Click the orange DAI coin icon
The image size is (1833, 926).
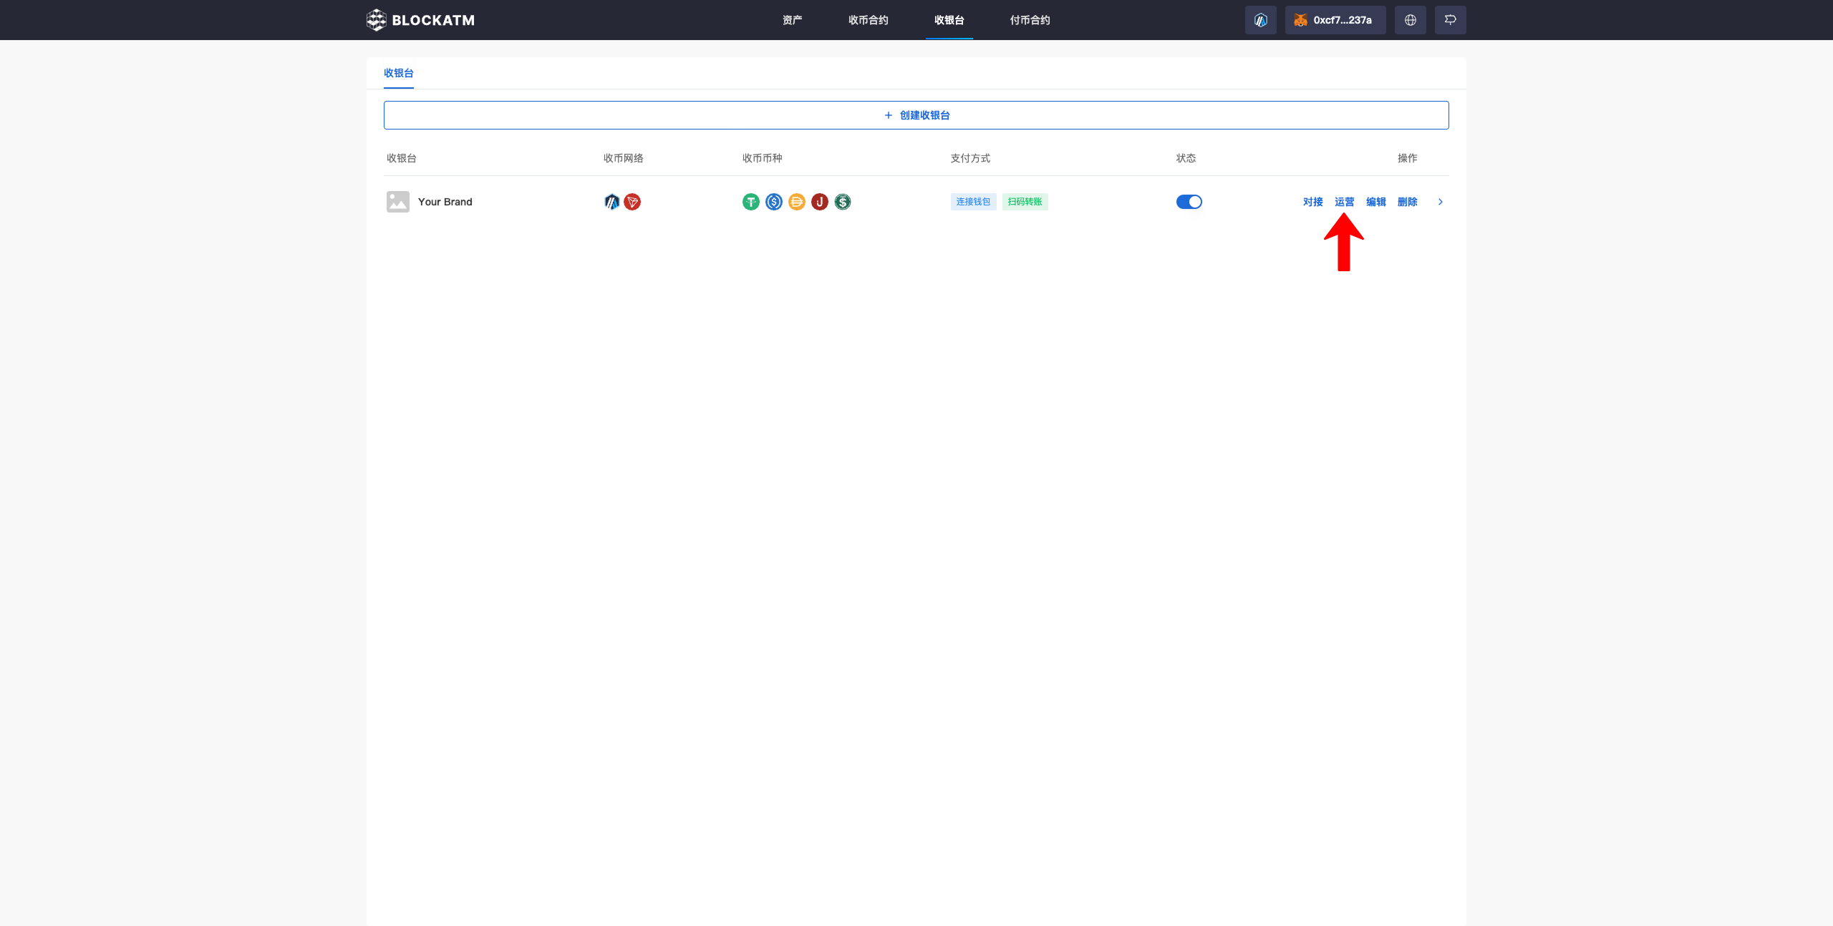(796, 202)
